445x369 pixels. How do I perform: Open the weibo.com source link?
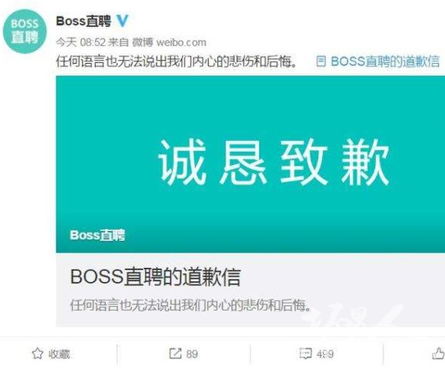click(181, 43)
